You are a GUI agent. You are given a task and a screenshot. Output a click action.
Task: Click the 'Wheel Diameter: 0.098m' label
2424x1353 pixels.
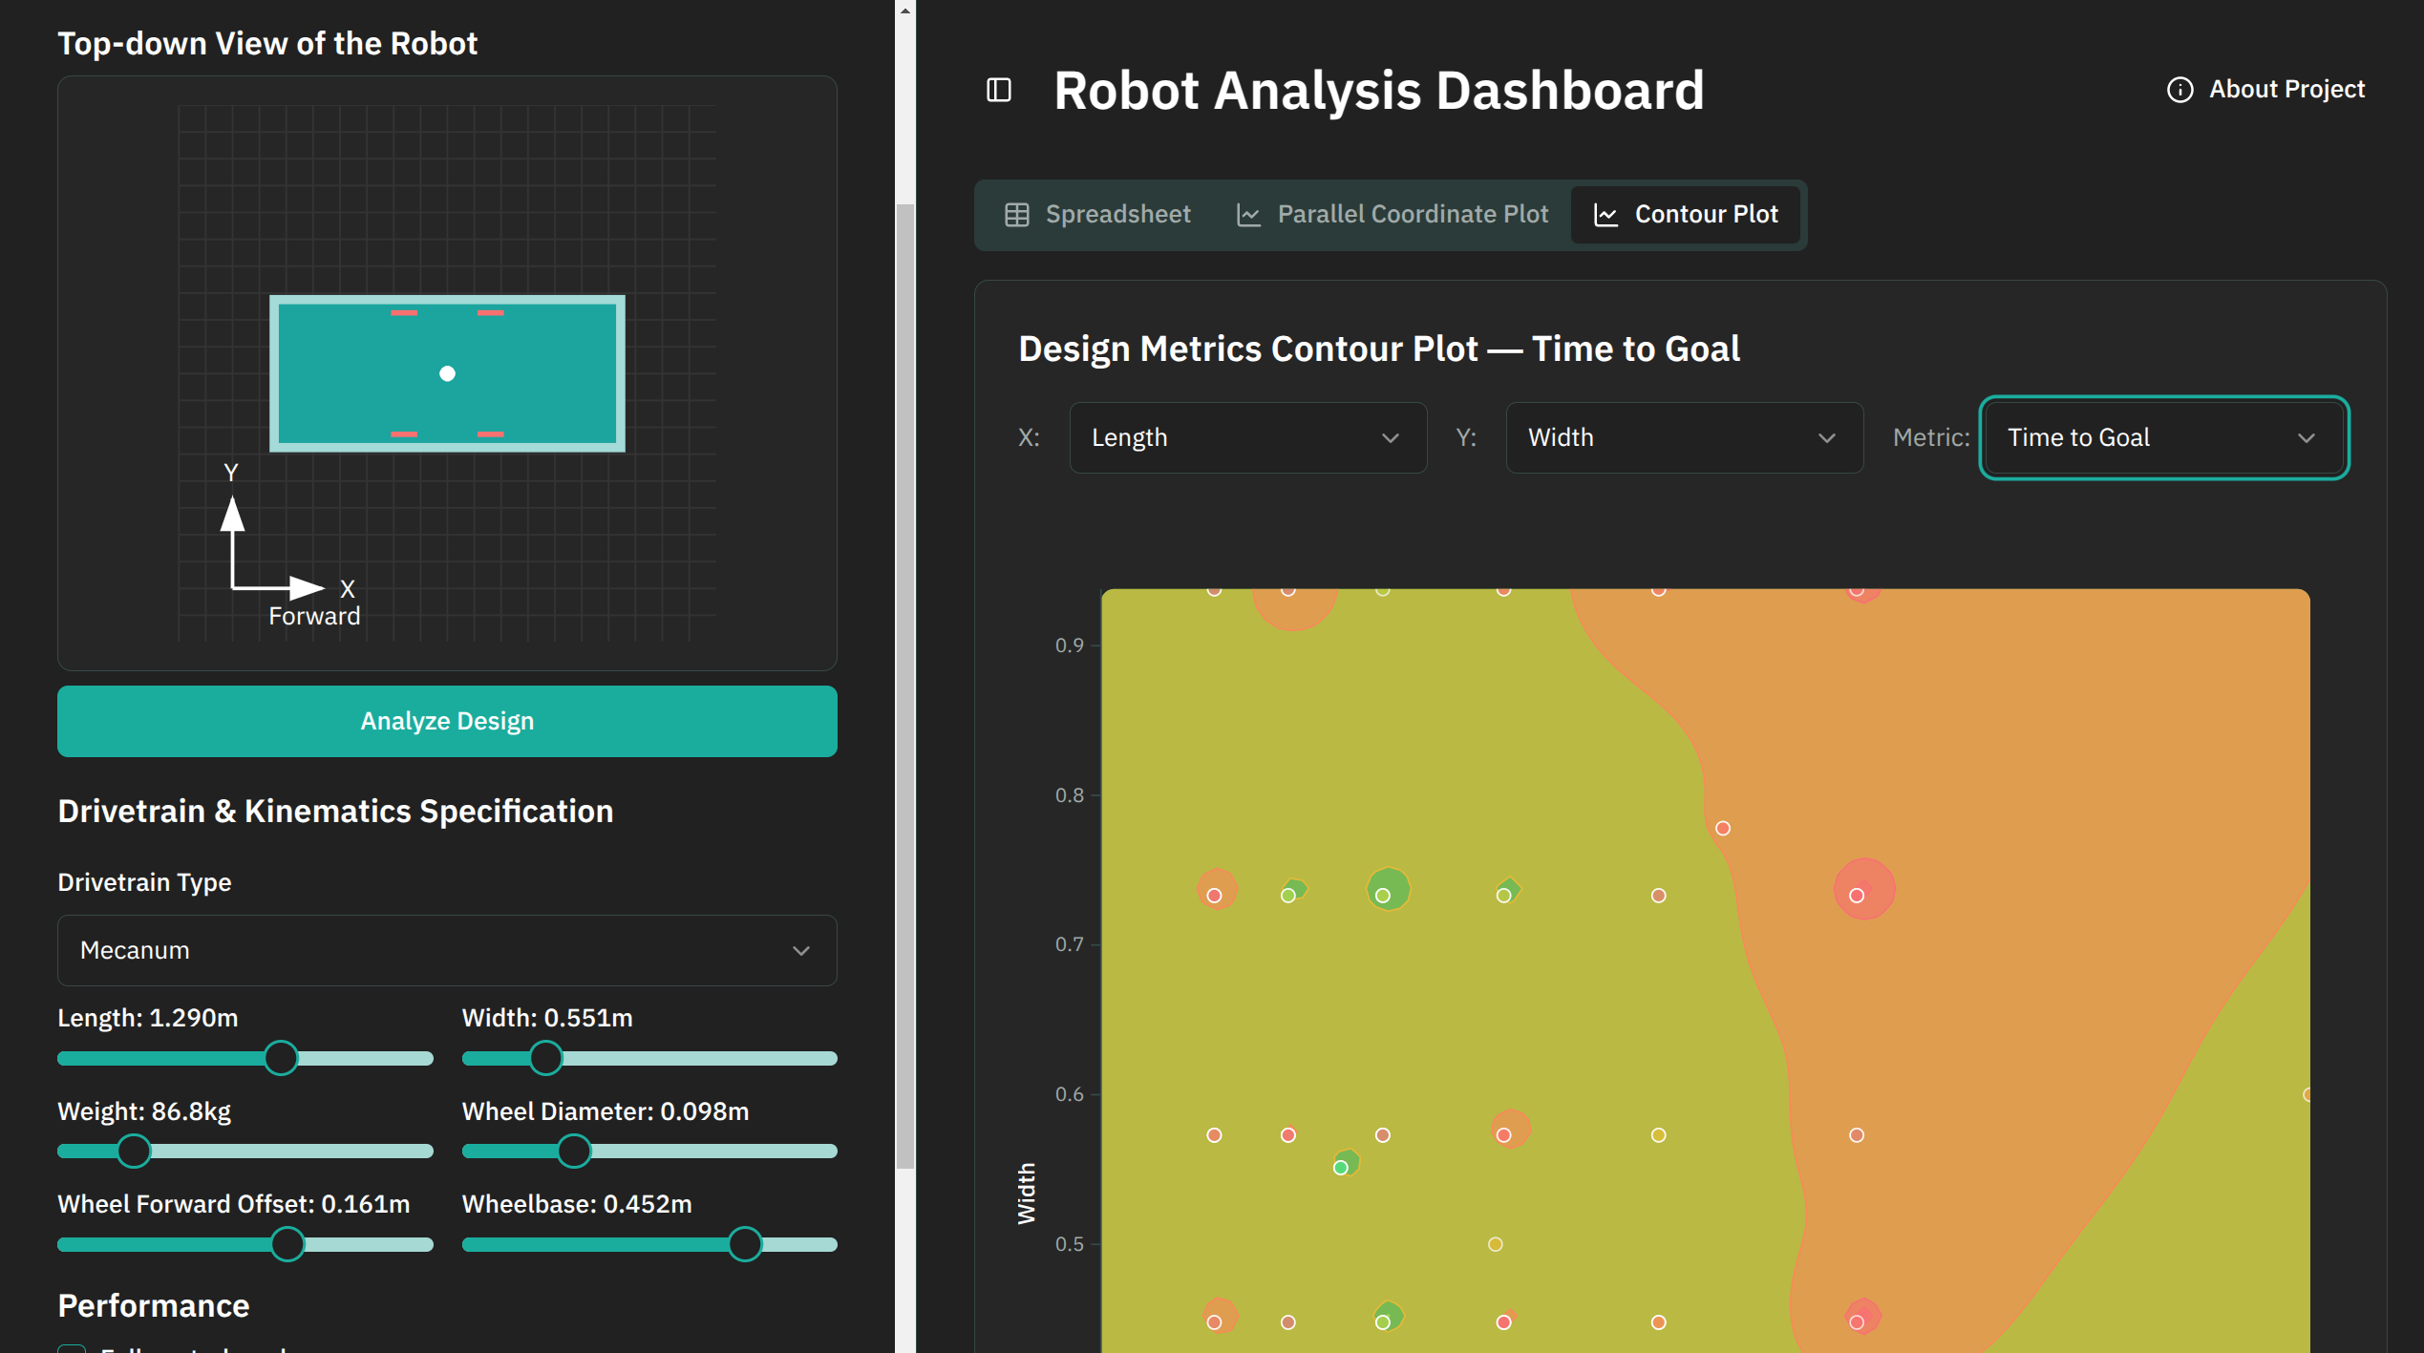pos(606,1111)
